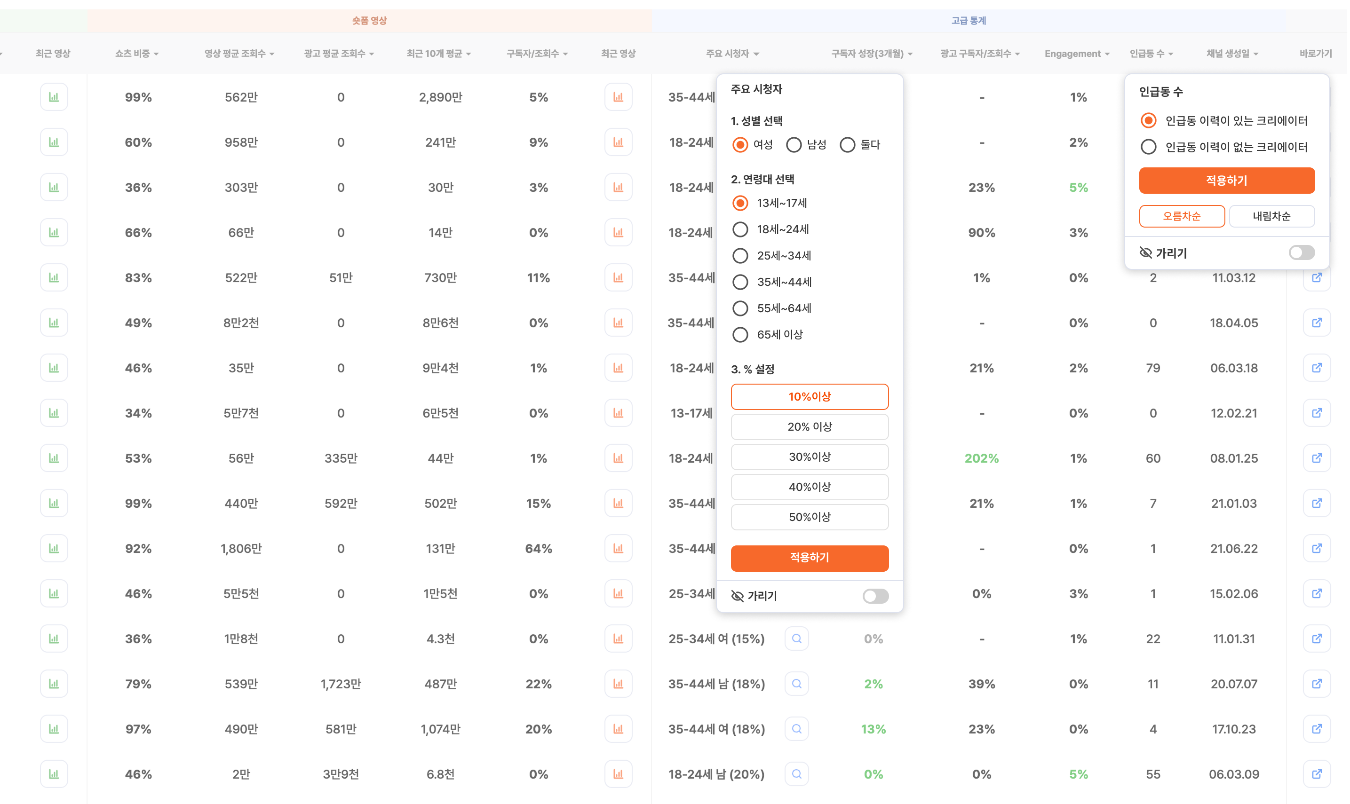Select 30%이상 percentage option

[809, 457]
